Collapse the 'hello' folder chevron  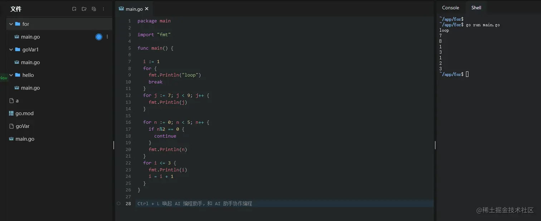pyautogui.click(x=11, y=75)
